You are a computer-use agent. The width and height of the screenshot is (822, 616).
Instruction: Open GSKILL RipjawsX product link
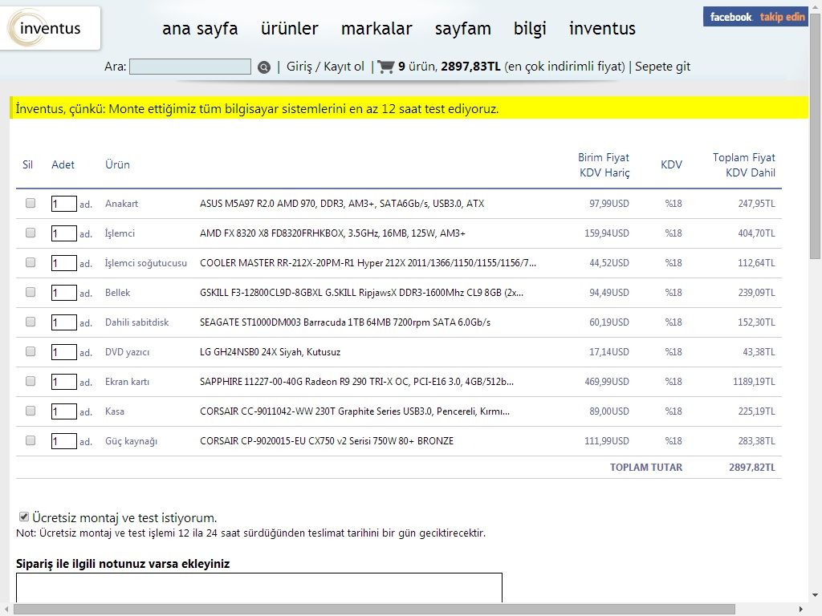click(x=361, y=293)
